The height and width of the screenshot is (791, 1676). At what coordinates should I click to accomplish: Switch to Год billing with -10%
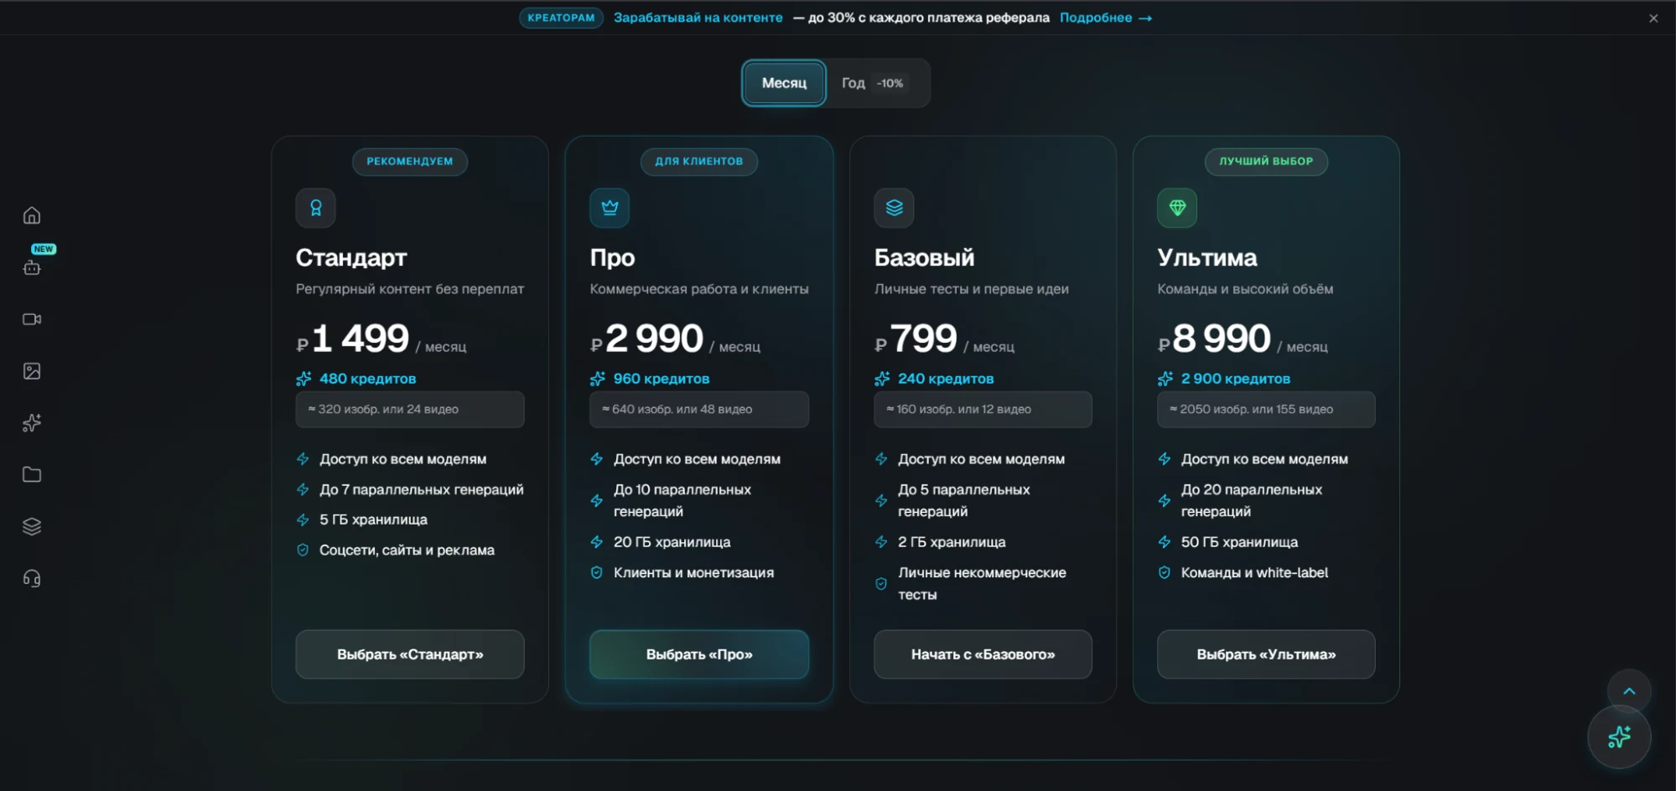pos(873,83)
